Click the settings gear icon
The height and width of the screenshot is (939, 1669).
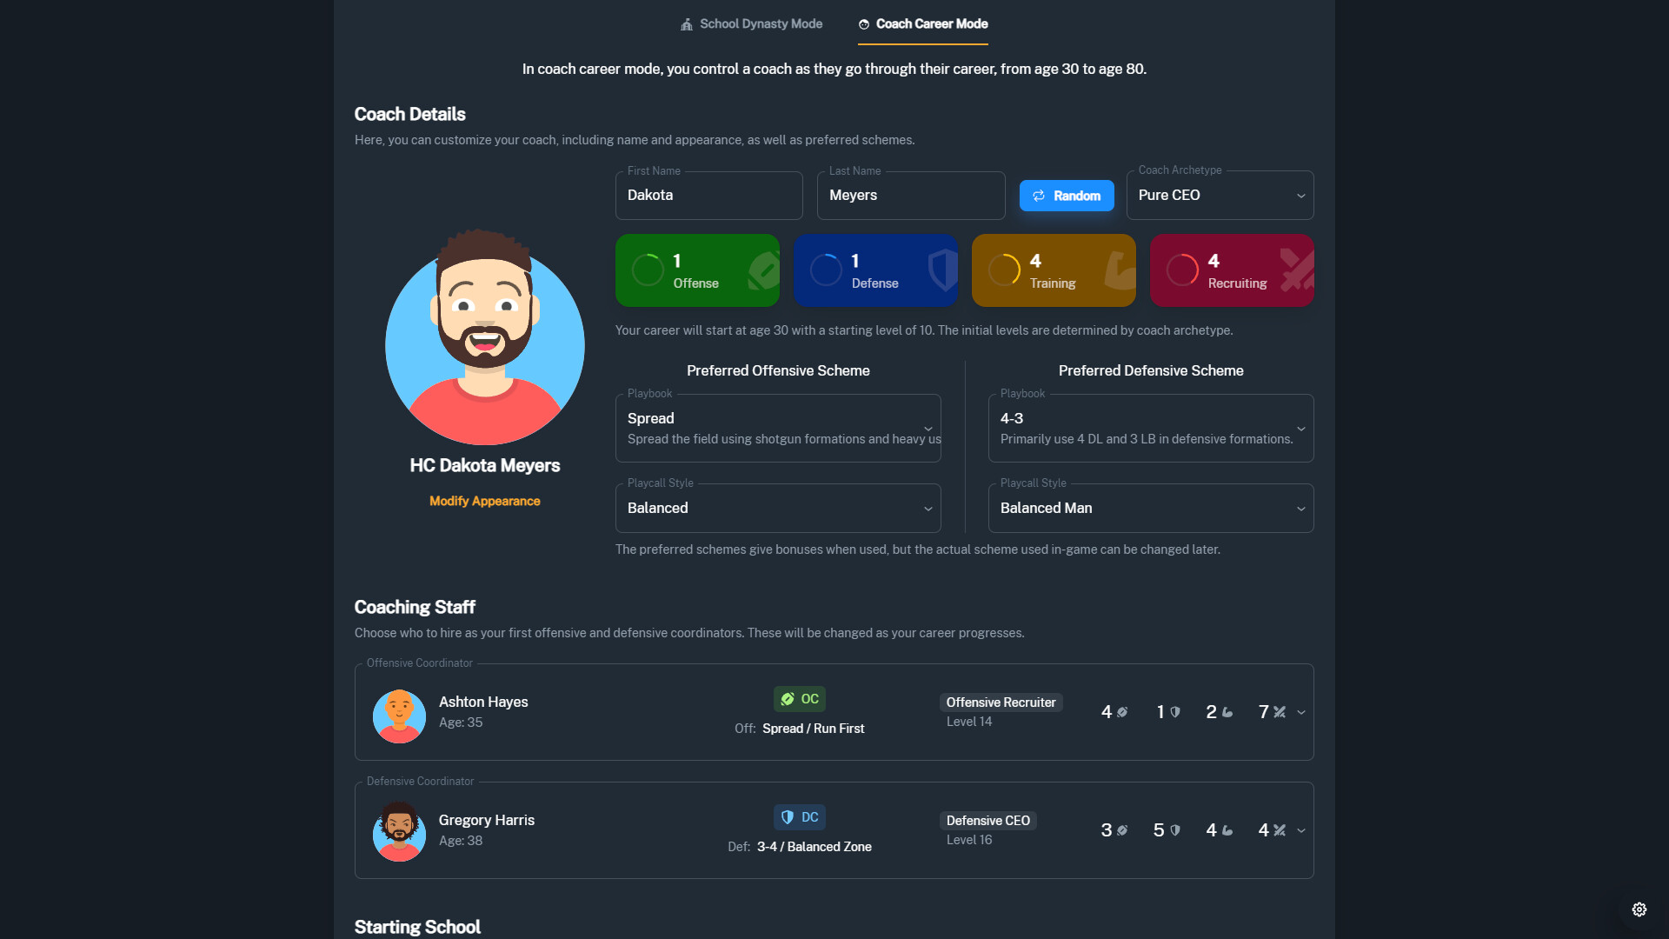[x=1639, y=909]
